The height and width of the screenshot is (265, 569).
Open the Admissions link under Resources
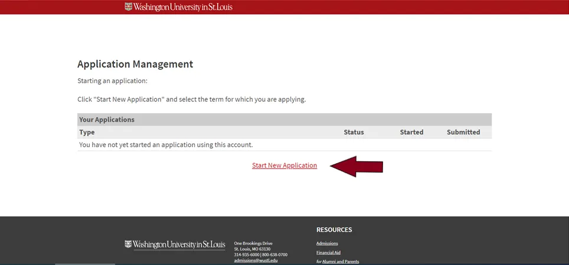pyautogui.click(x=327, y=243)
